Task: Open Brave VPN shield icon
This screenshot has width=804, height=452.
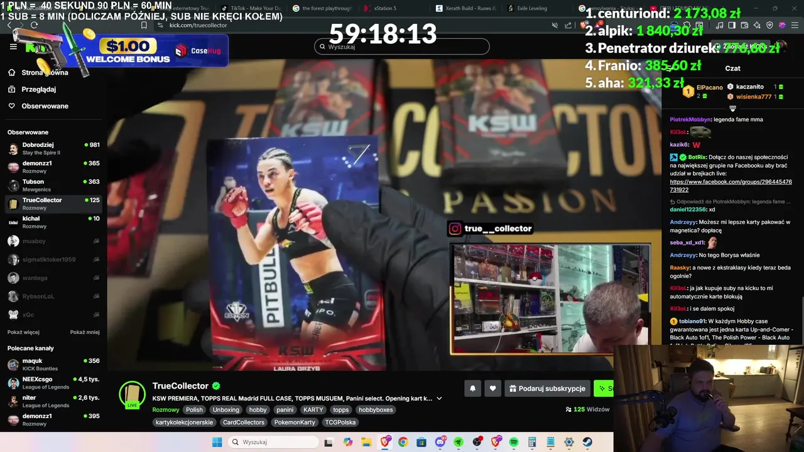Action: point(769,25)
